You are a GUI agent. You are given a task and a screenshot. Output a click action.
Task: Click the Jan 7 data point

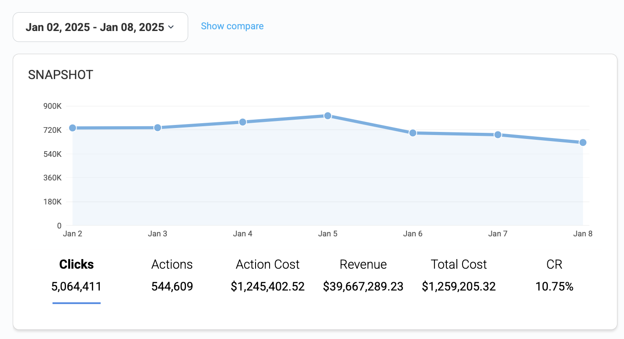pos(498,135)
